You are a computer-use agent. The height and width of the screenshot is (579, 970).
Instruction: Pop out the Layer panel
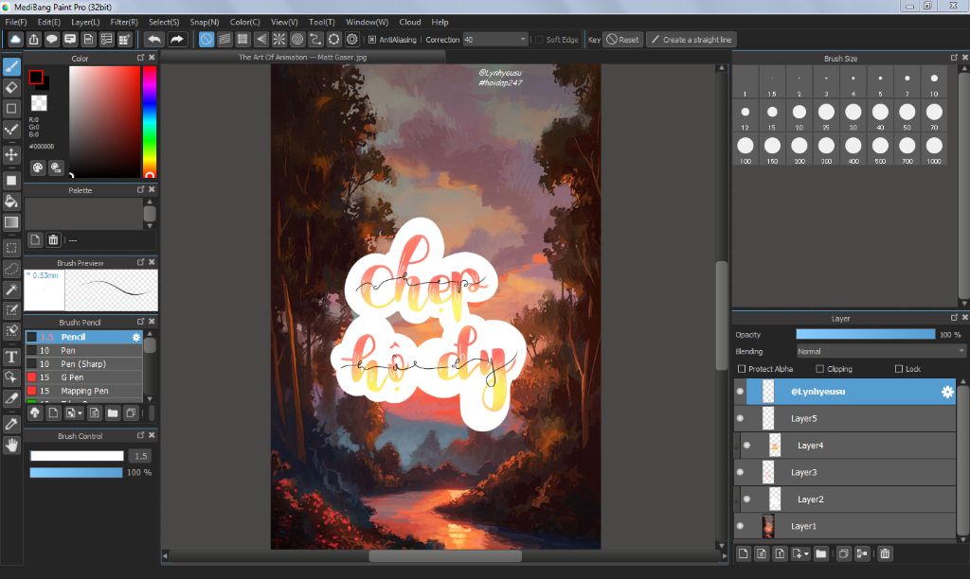954,318
